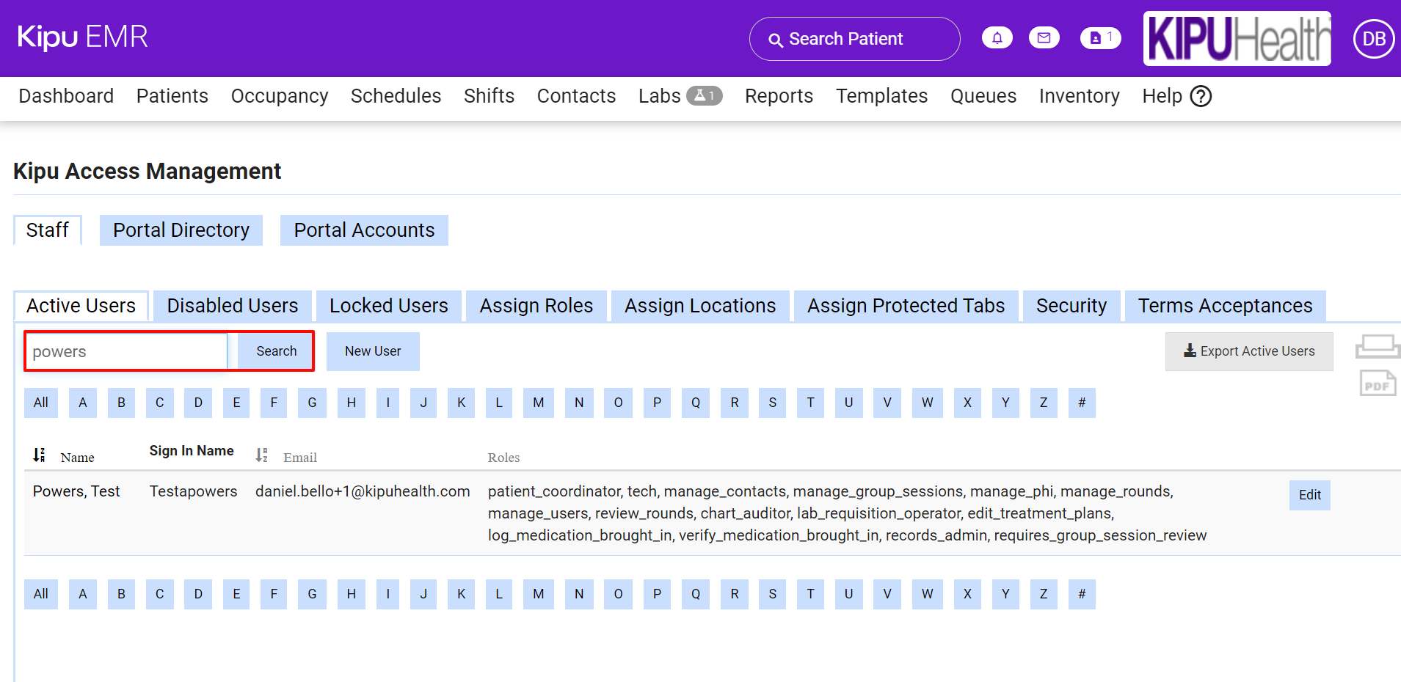Switch to the Disabled Users tab

(233, 306)
